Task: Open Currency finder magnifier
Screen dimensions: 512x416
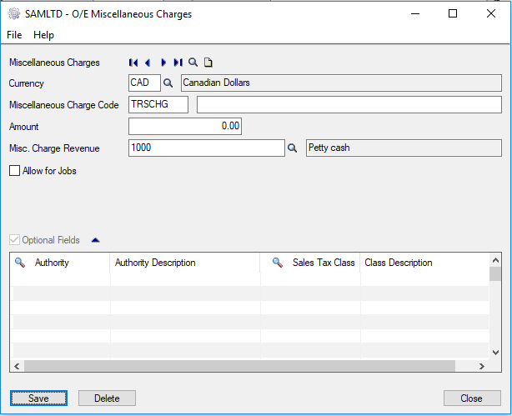Action: 168,83
